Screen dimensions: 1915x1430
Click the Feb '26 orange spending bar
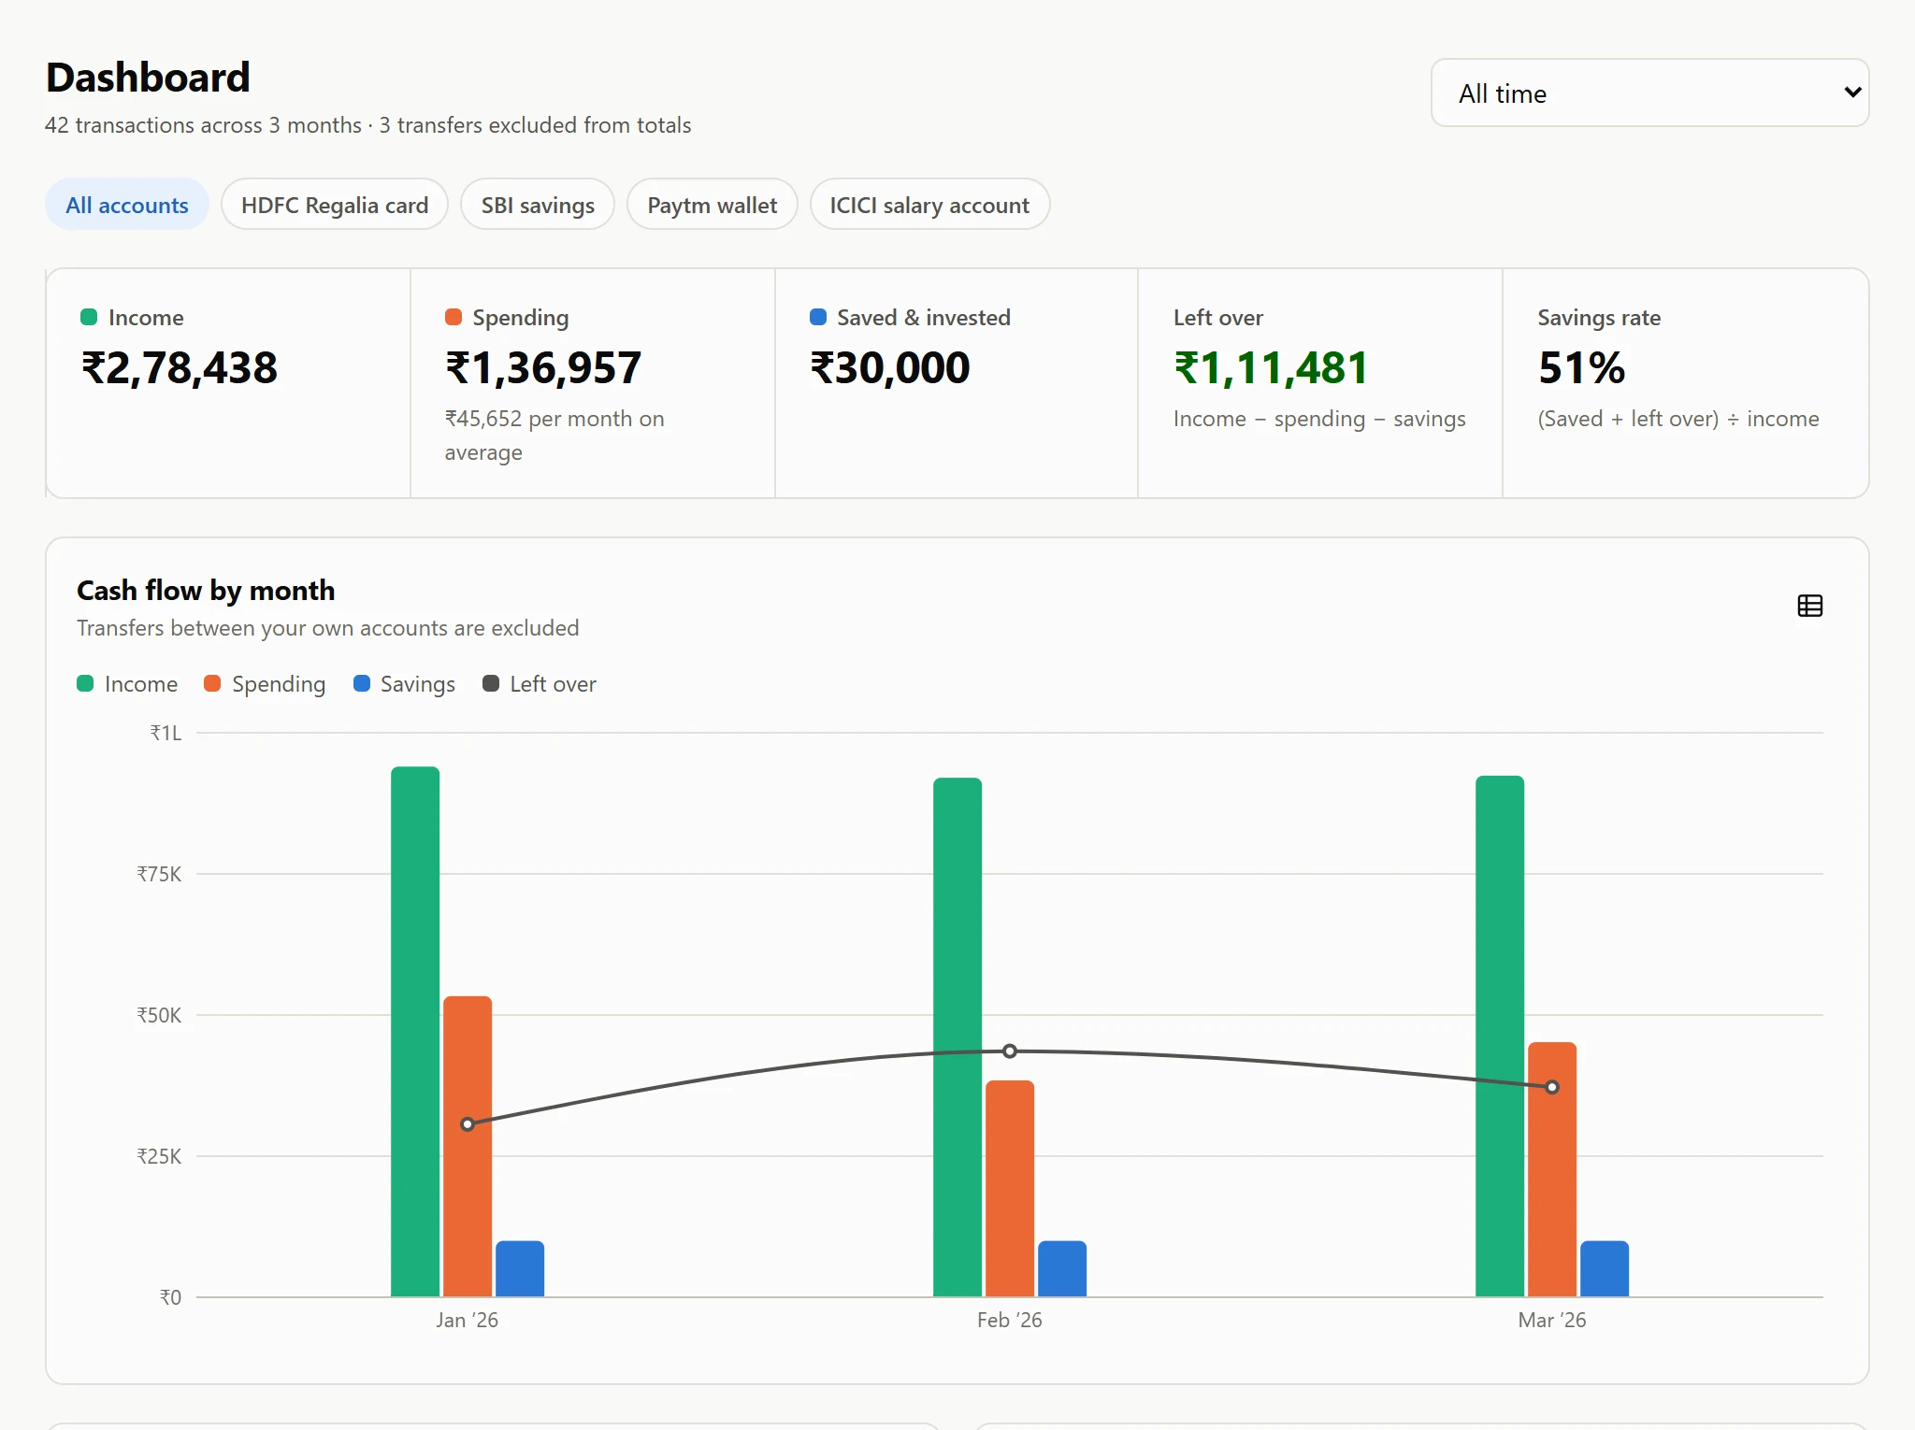tap(1010, 1189)
